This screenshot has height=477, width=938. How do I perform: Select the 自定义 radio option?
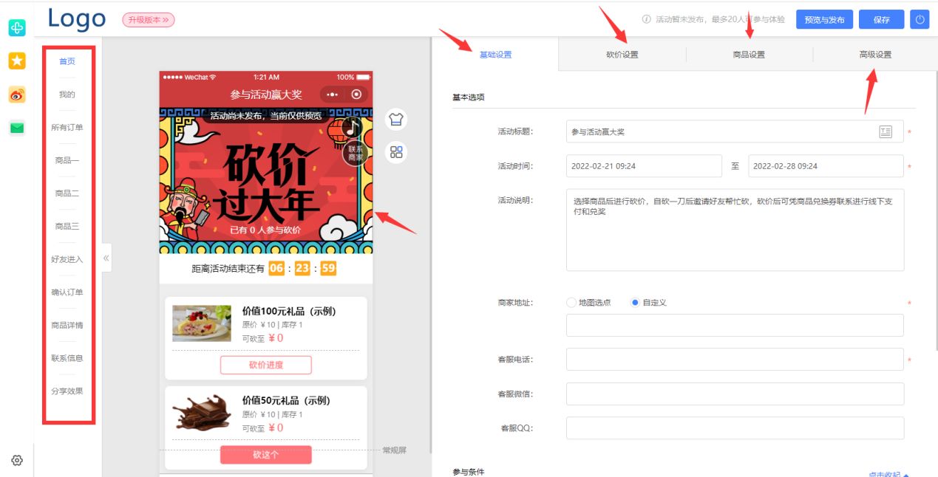(649, 303)
